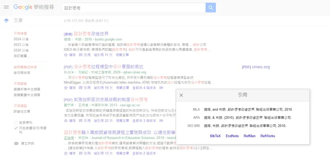This screenshot has width=330, height=160.
Task: Click the star save icon under 設計思考改造世界
Action: point(66,55)
